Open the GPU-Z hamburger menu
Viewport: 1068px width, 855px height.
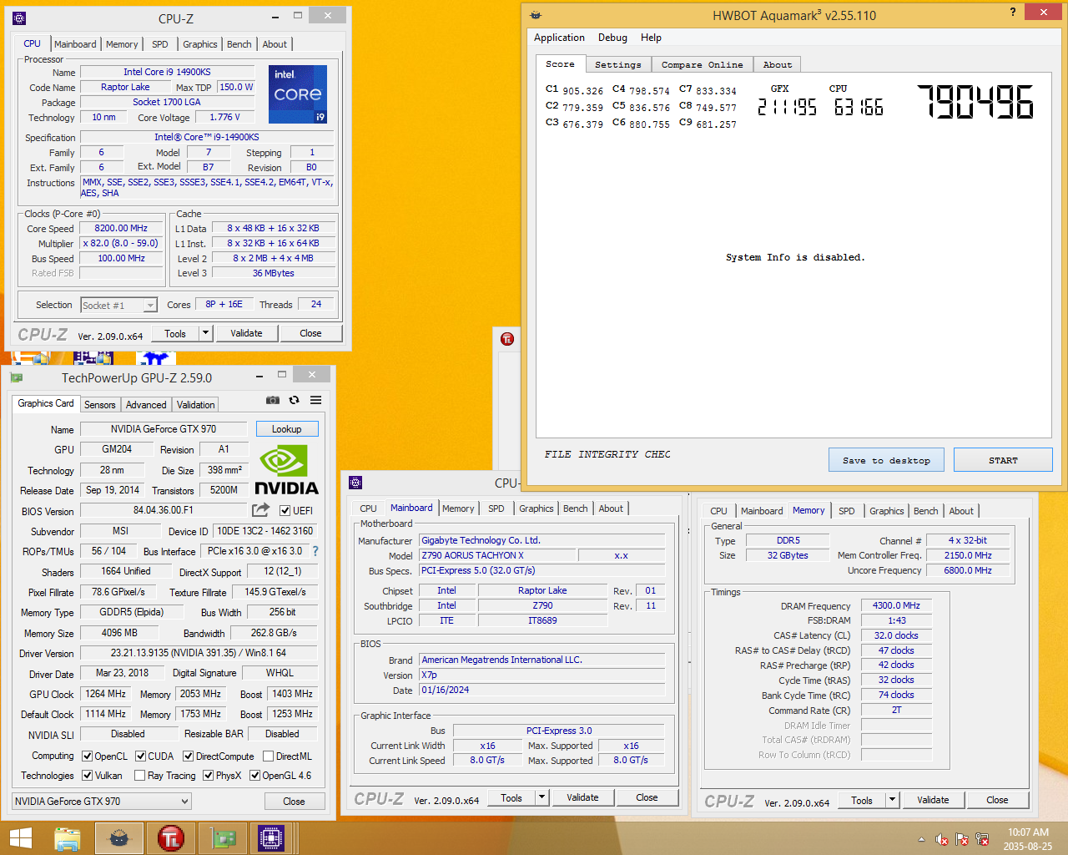316,400
